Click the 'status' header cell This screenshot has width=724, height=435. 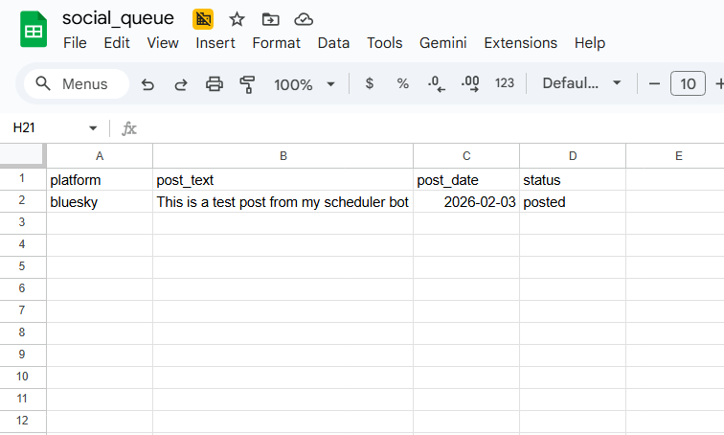click(573, 179)
